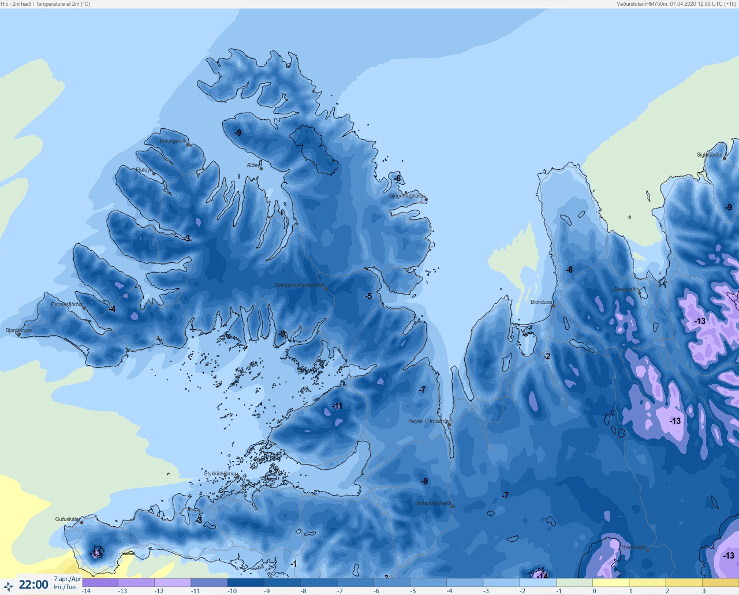Viewport: 739px width, 595px height.
Task: Pick the legend swatch starting at 0
Action: coord(611,583)
